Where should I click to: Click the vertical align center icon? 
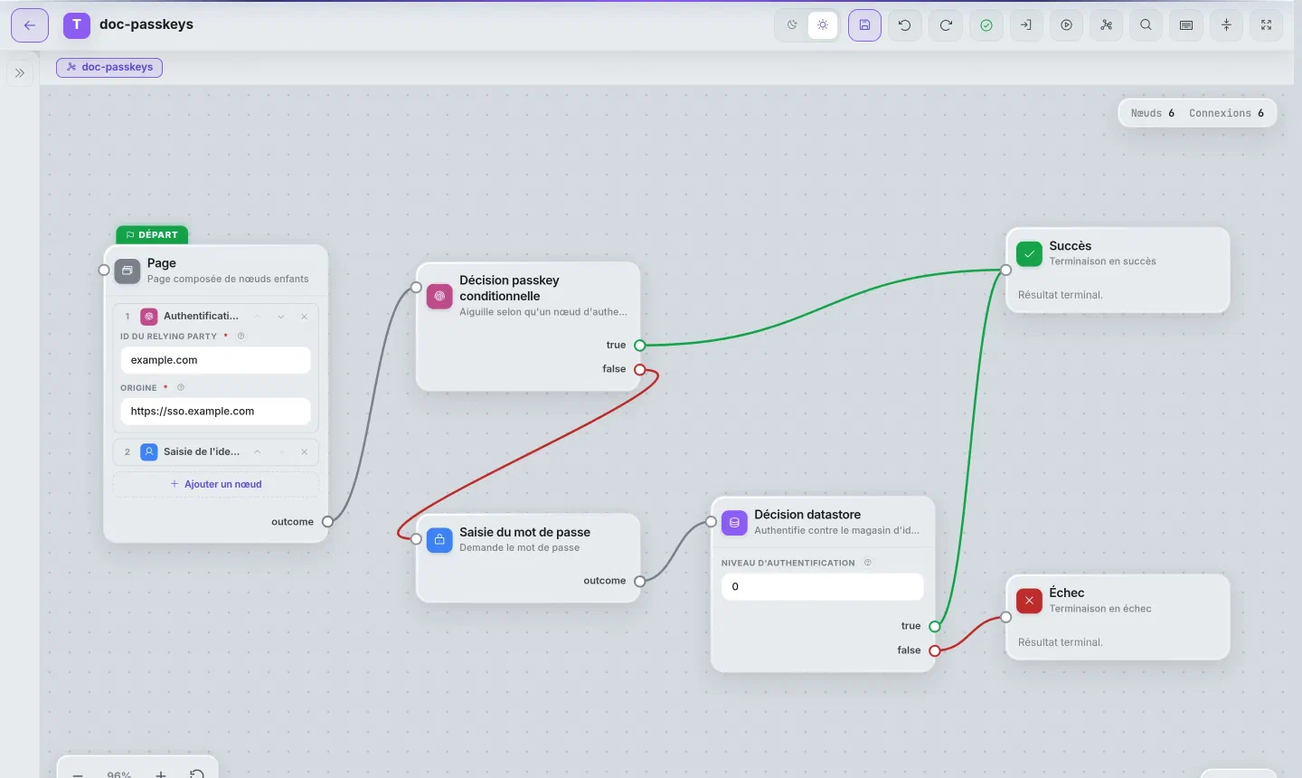(x=1226, y=25)
